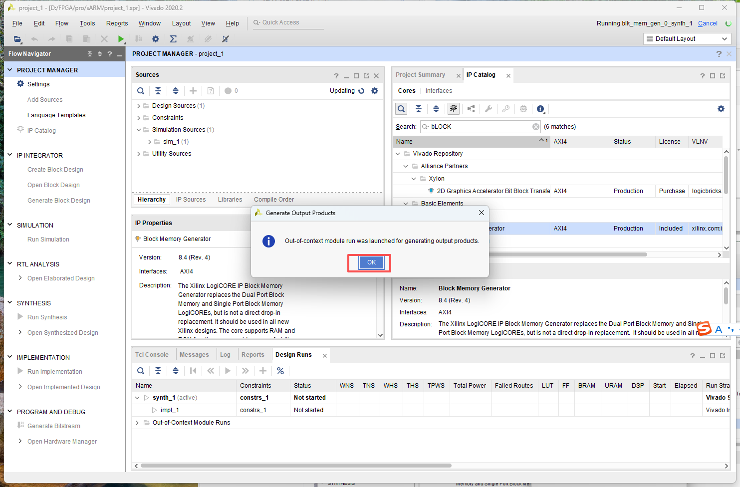Viewport: 740px width, 487px height.
Task: Switch to Libraries tab in Sources
Action: click(230, 200)
